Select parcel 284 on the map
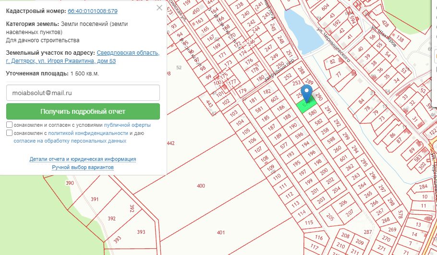 pyautogui.click(x=423, y=186)
